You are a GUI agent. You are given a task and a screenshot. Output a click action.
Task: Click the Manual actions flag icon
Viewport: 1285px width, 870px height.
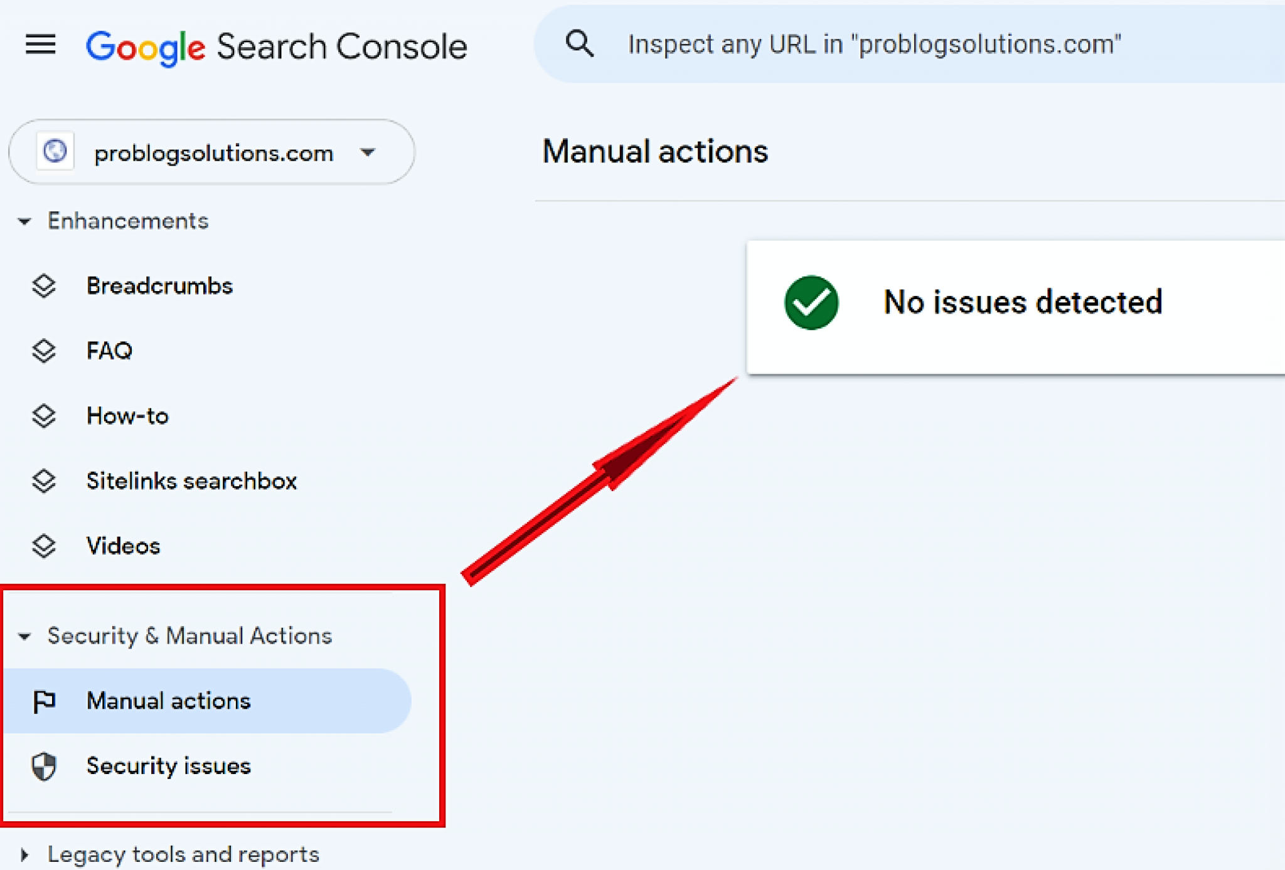(44, 701)
